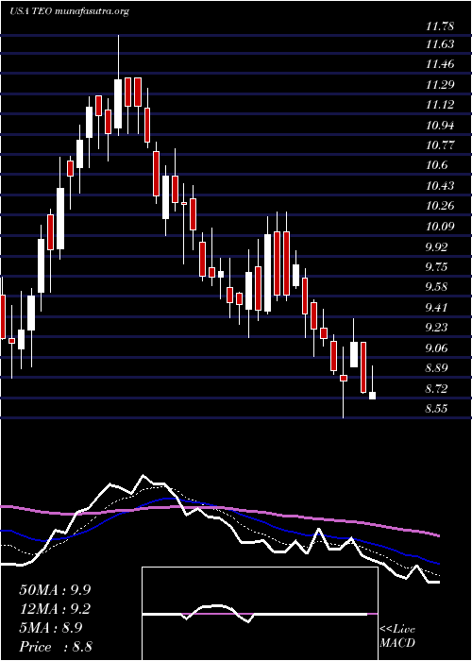The image size is (472, 661).
Task: Click the 'Price : 8.8' readout
Action: (56, 647)
